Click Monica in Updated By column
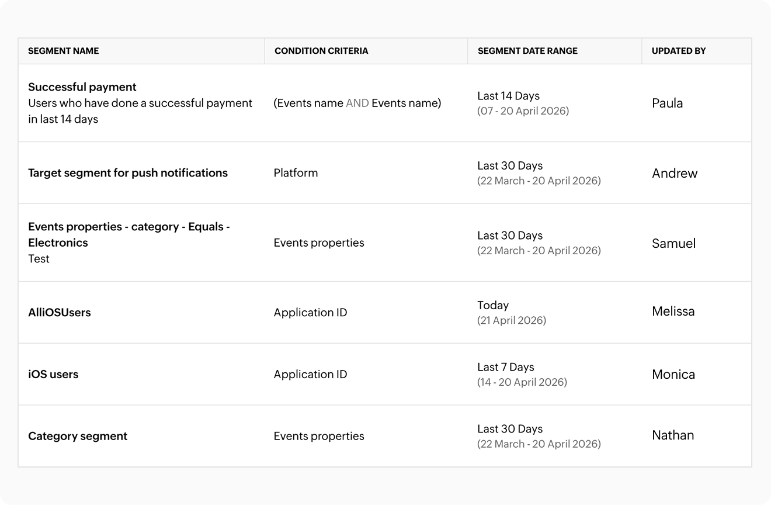 point(673,375)
